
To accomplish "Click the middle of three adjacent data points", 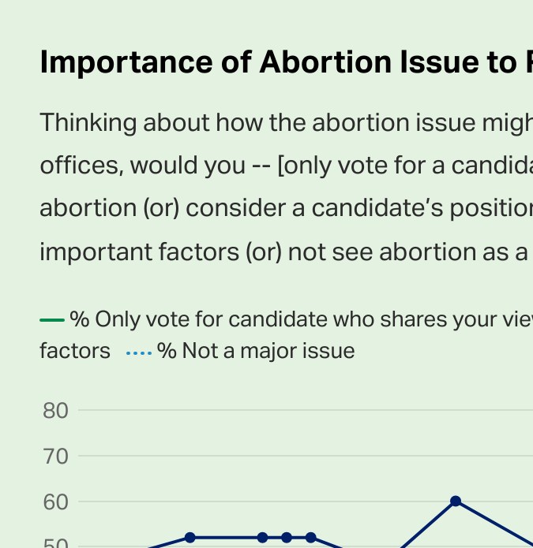I will click(287, 538).
